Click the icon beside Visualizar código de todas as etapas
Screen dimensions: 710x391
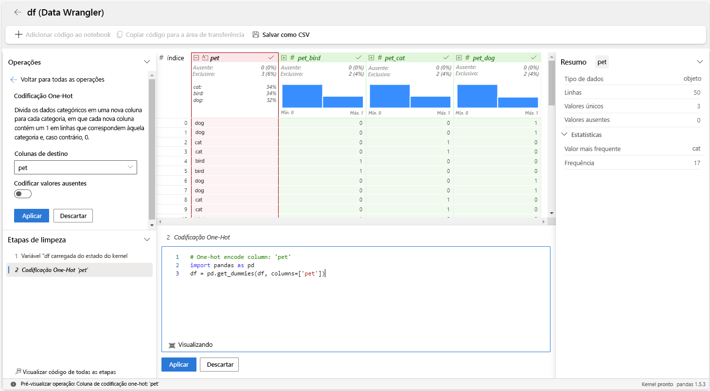point(18,372)
